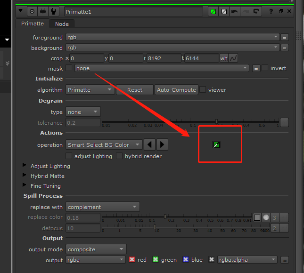This screenshot has width=304, height=273.
Task: Enable the mask checkbox
Action: click(69, 68)
